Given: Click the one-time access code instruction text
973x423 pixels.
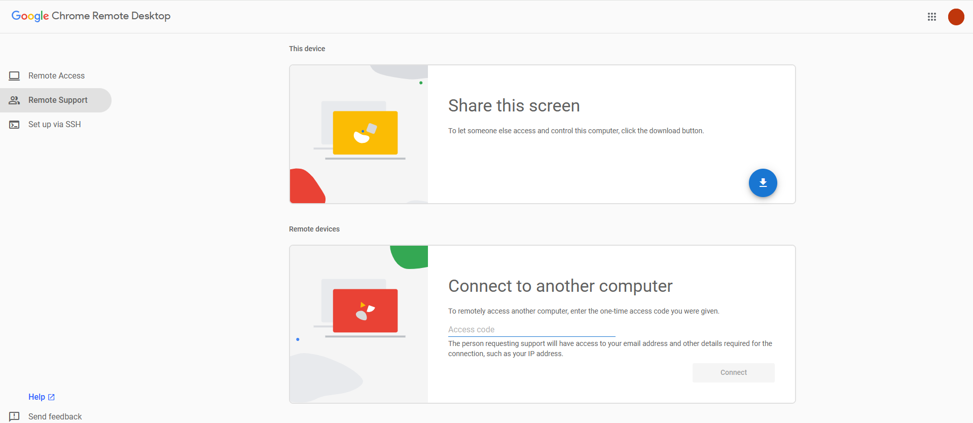Looking at the screenshot, I should (x=584, y=311).
